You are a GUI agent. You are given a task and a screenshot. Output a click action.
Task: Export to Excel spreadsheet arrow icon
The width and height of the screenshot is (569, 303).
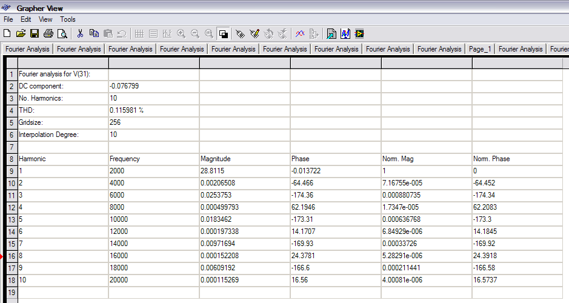tap(331, 34)
